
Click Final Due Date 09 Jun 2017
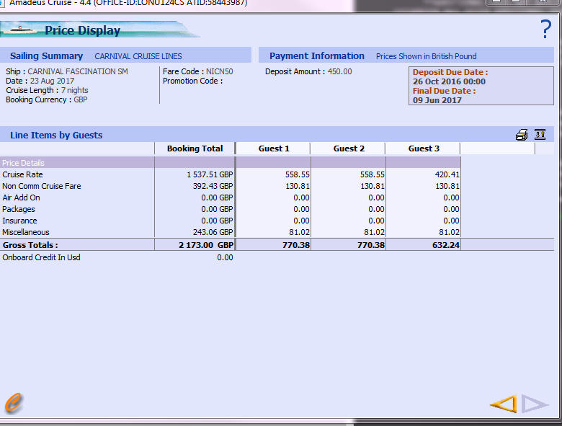pyautogui.click(x=437, y=100)
